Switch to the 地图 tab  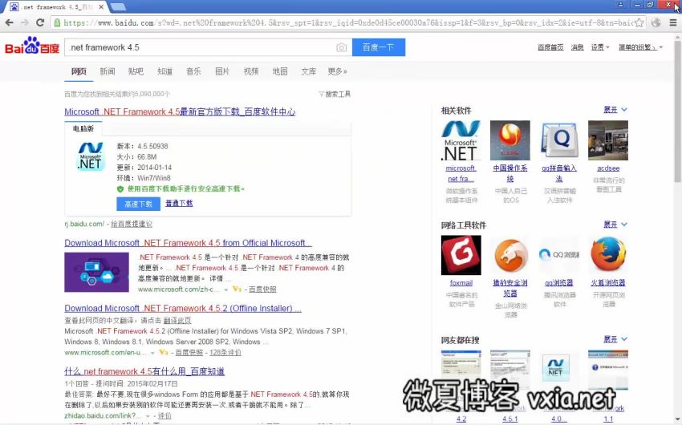[280, 71]
